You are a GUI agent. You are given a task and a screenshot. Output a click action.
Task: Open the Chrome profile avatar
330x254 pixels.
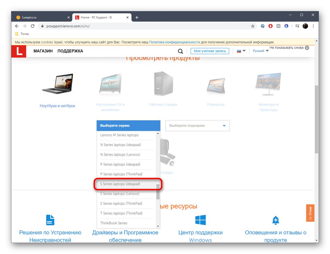point(305,26)
